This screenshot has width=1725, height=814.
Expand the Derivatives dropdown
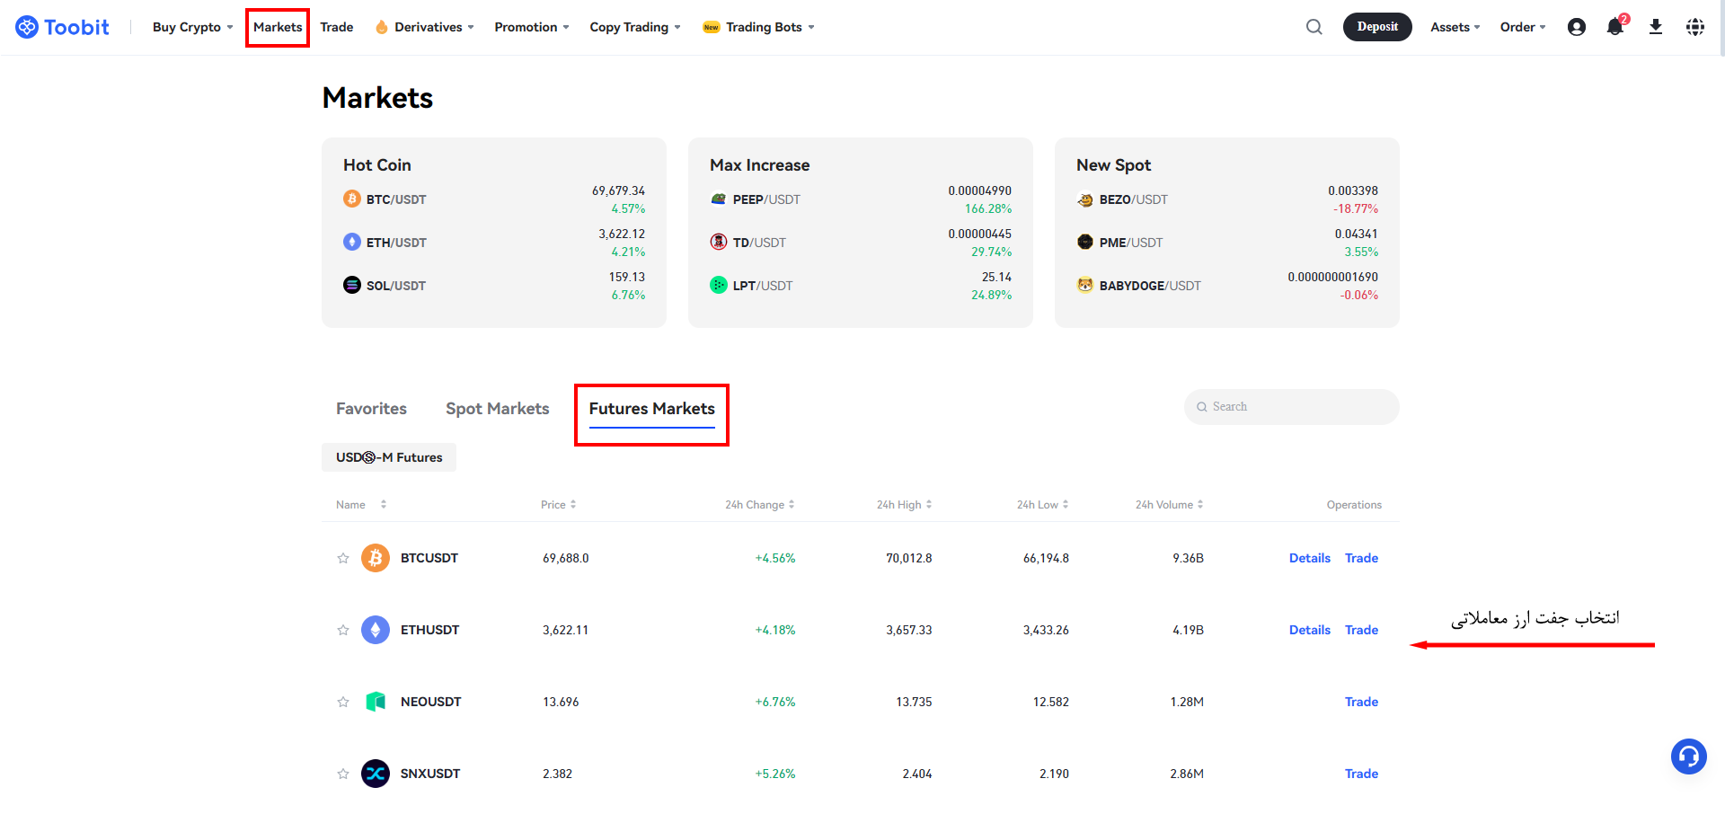pos(425,27)
